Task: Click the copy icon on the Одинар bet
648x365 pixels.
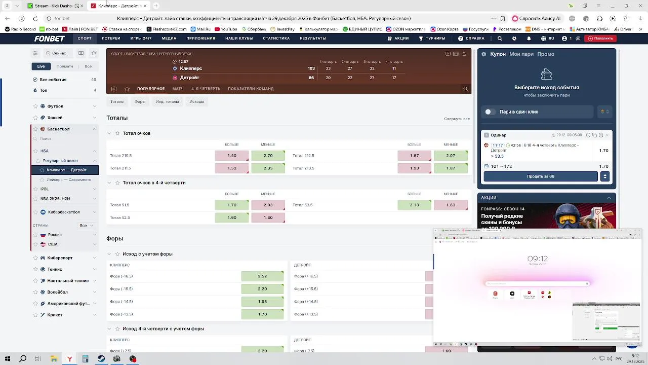Action: (594, 135)
